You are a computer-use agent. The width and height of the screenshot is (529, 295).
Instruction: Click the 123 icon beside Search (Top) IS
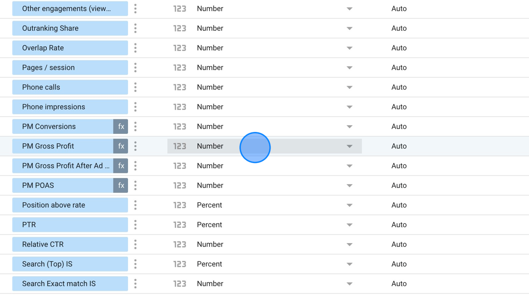(180, 264)
